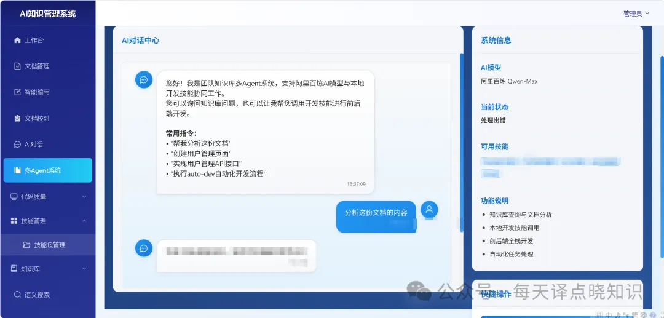The height and width of the screenshot is (318, 664).
Task: Click the 知识库查询与文档分析 list item
Action: coord(521,215)
